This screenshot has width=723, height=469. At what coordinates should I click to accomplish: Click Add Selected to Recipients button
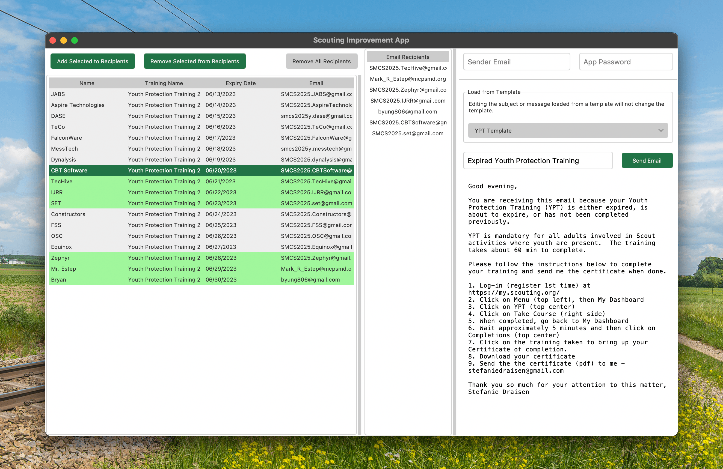tap(93, 61)
